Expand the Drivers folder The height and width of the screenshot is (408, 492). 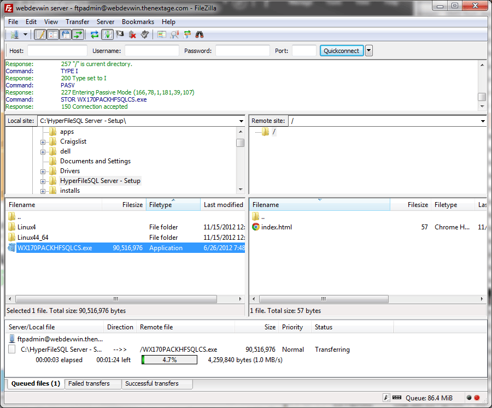43,172
